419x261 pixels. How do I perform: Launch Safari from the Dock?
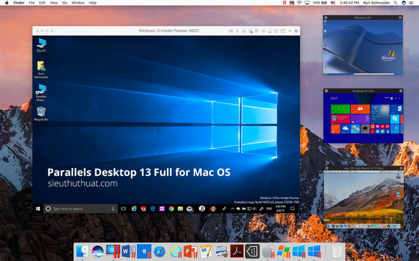click(160, 251)
